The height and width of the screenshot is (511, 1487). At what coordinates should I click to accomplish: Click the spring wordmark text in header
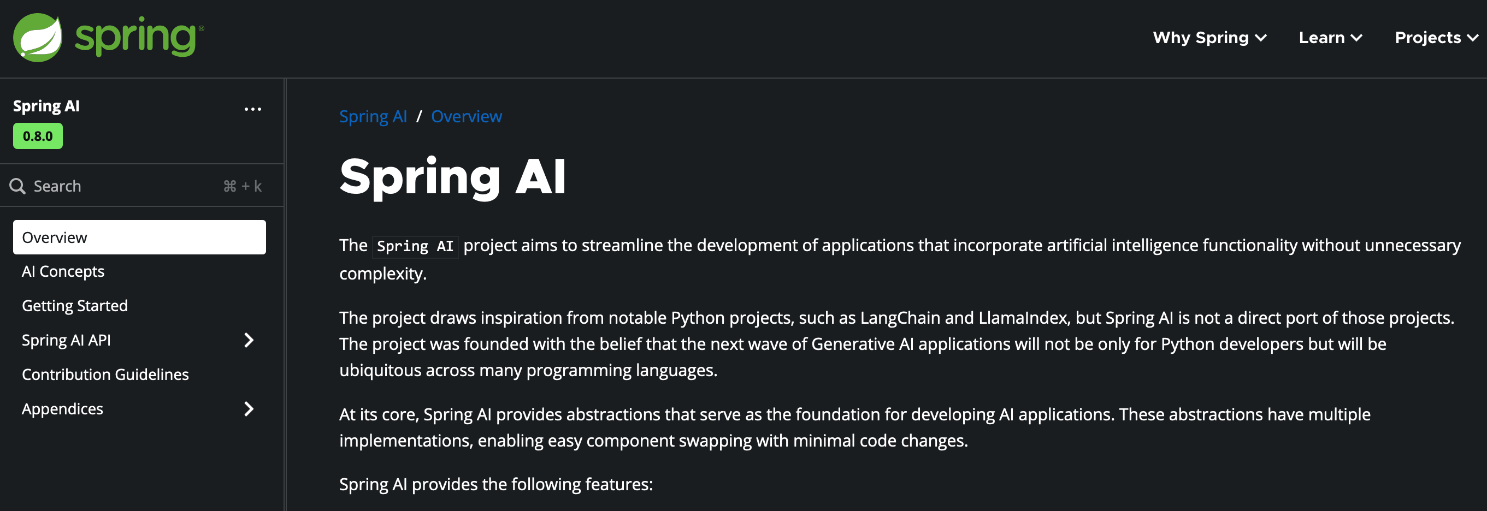pyautogui.click(x=139, y=38)
